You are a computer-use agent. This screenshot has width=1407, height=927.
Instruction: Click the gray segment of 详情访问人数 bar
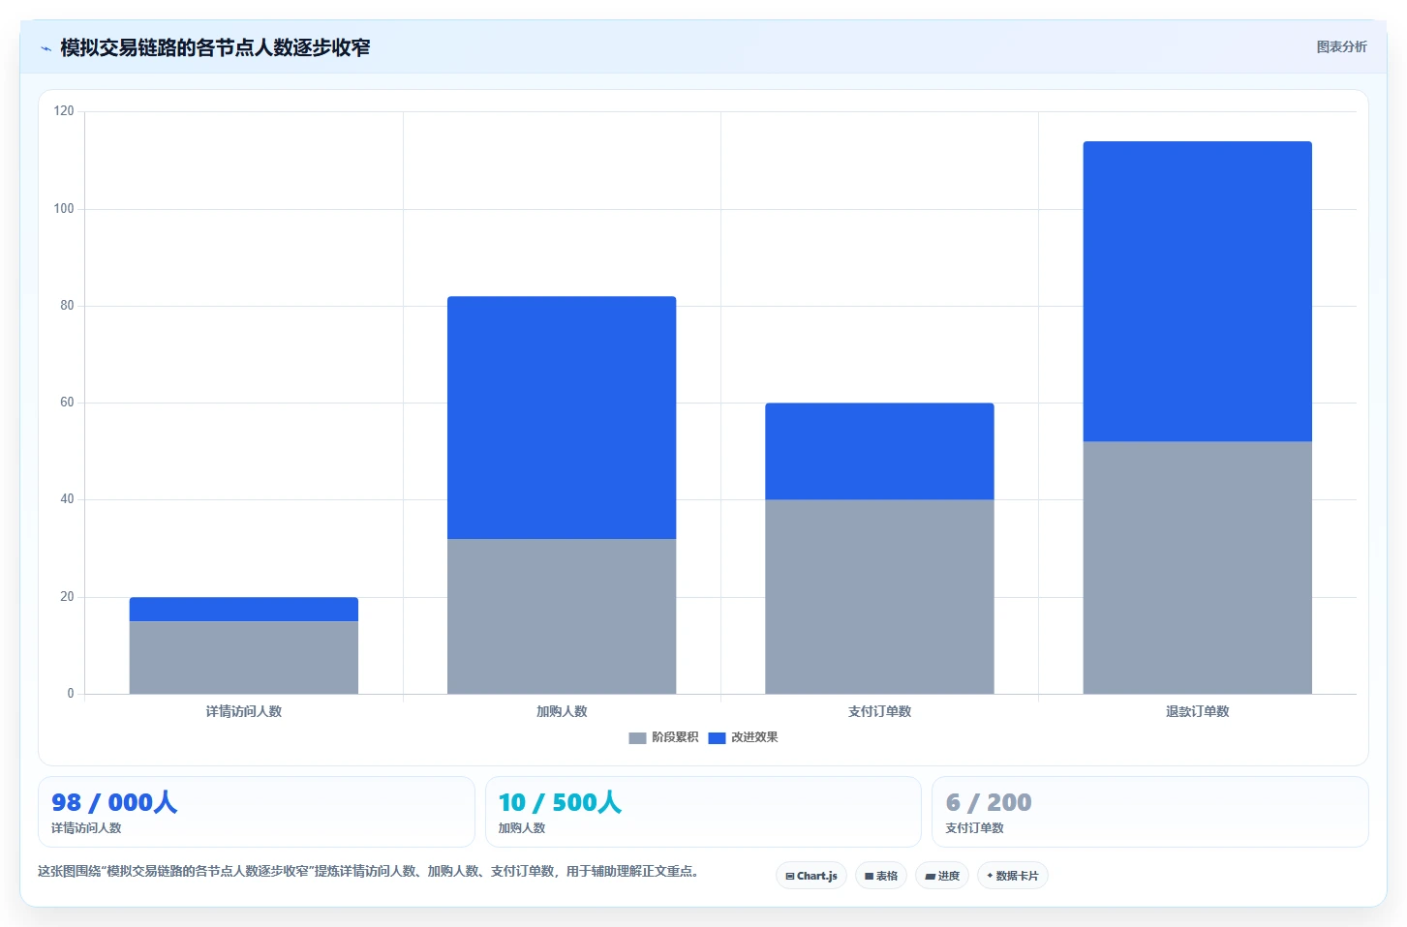tap(244, 657)
